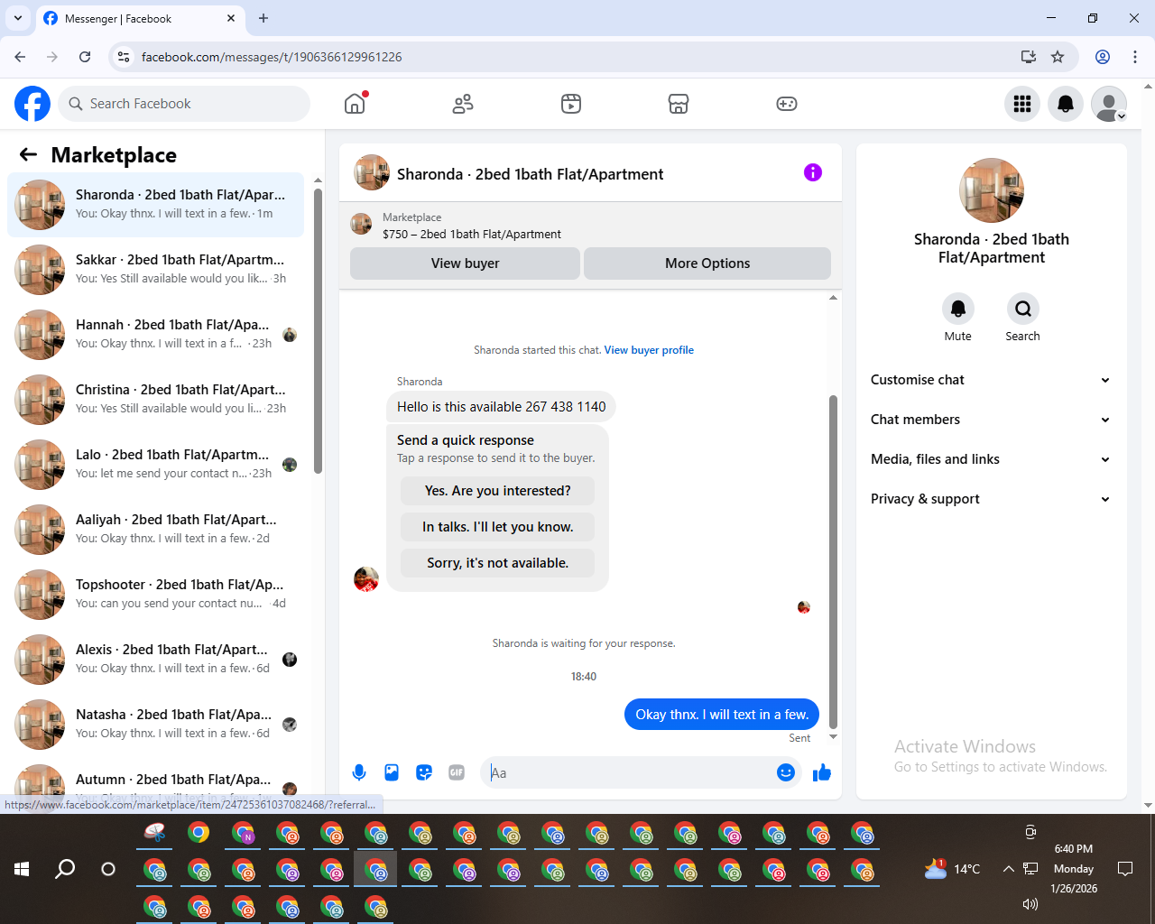
Task: Open Windows notification center
Action: 1125,869
